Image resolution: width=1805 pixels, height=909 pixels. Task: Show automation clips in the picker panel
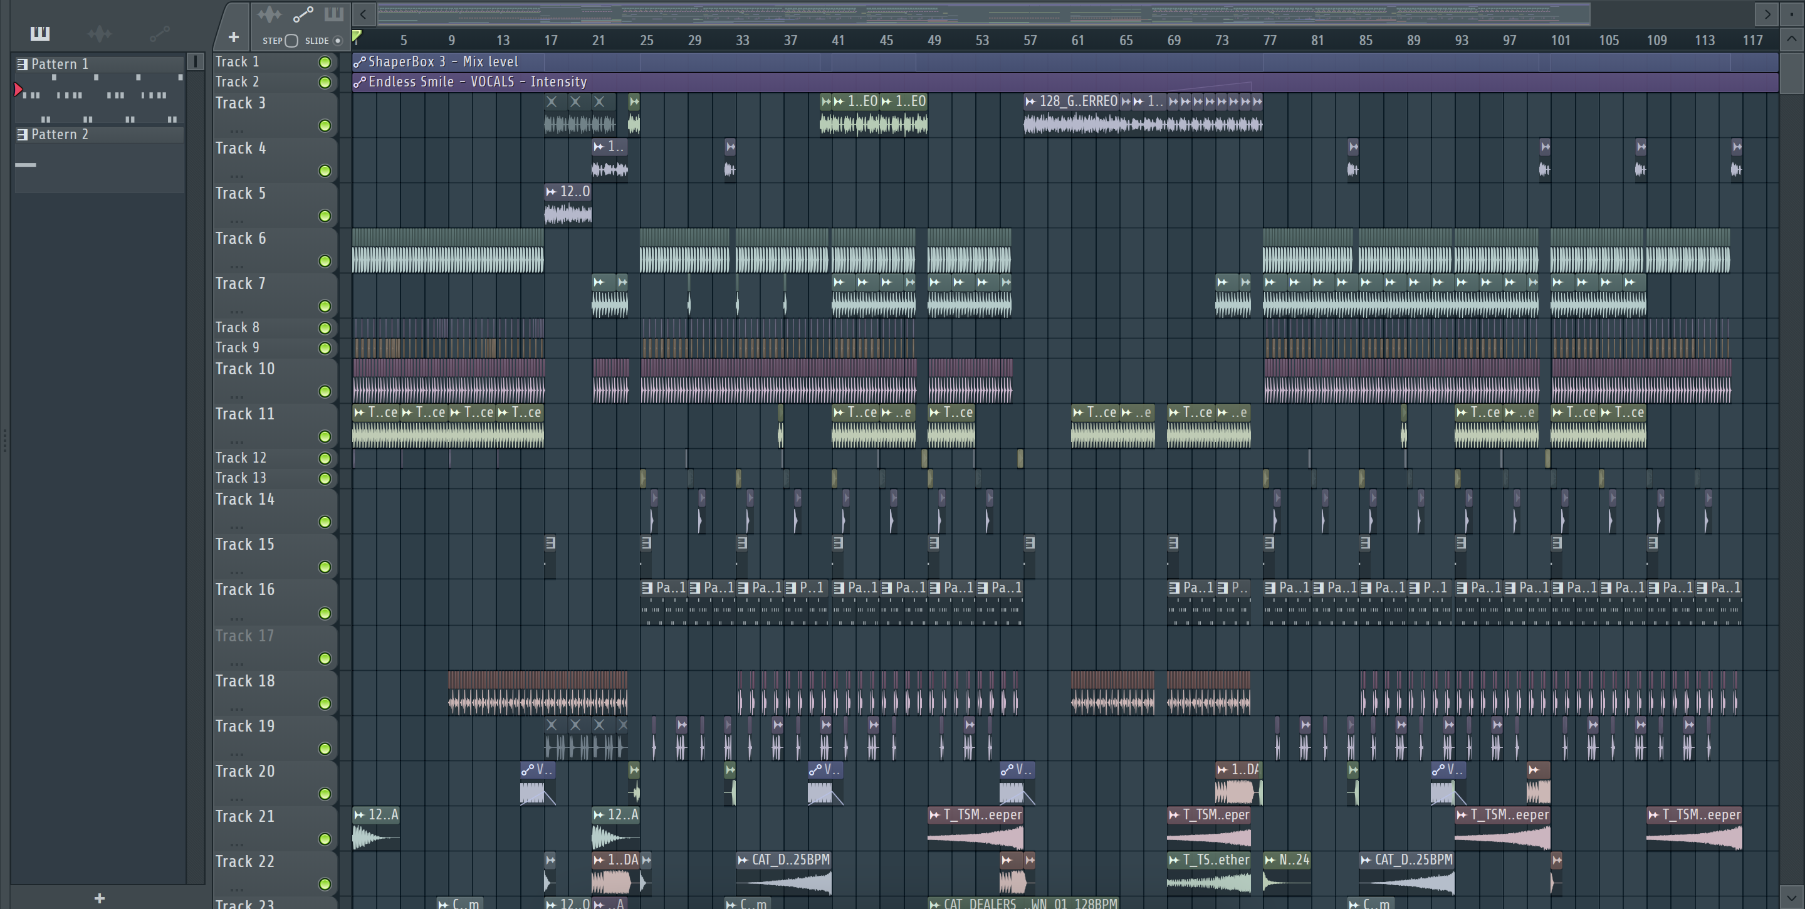pos(160,33)
